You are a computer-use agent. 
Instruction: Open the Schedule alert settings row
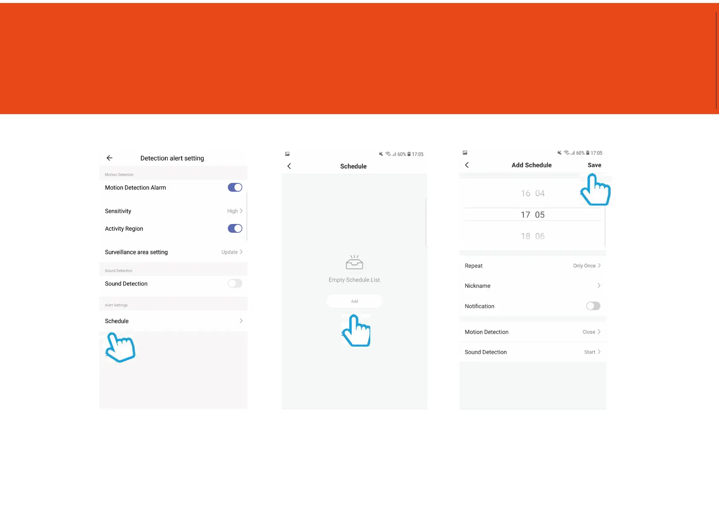[173, 321]
